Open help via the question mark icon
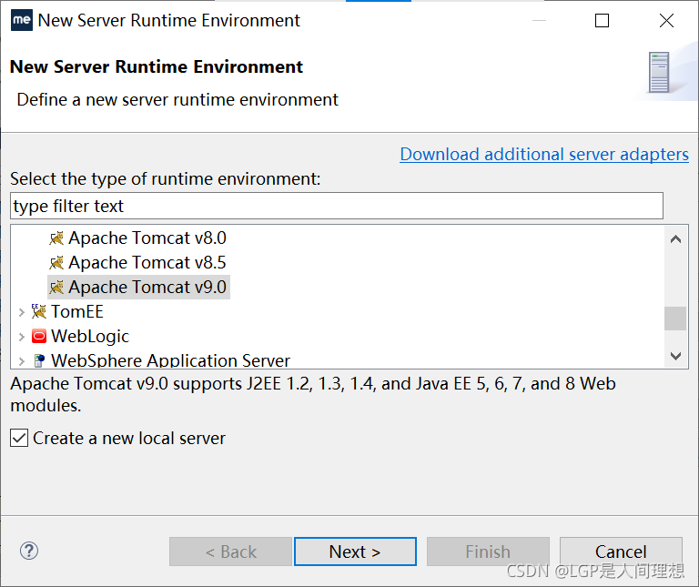The height and width of the screenshot is (587, 699). 29,551
